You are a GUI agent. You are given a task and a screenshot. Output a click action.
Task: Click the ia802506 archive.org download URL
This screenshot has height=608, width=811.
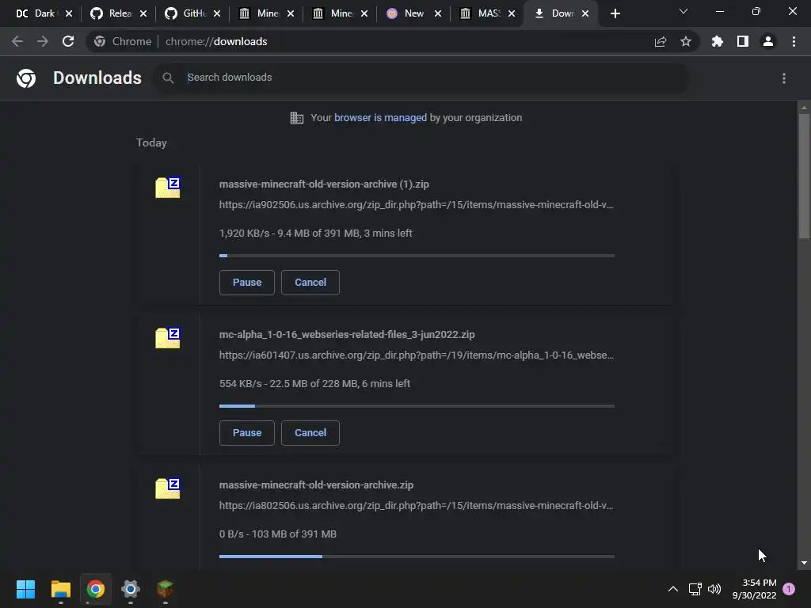tap(416, 506)
